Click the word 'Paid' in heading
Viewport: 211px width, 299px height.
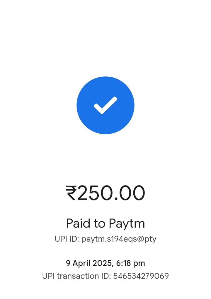point(78,223)
